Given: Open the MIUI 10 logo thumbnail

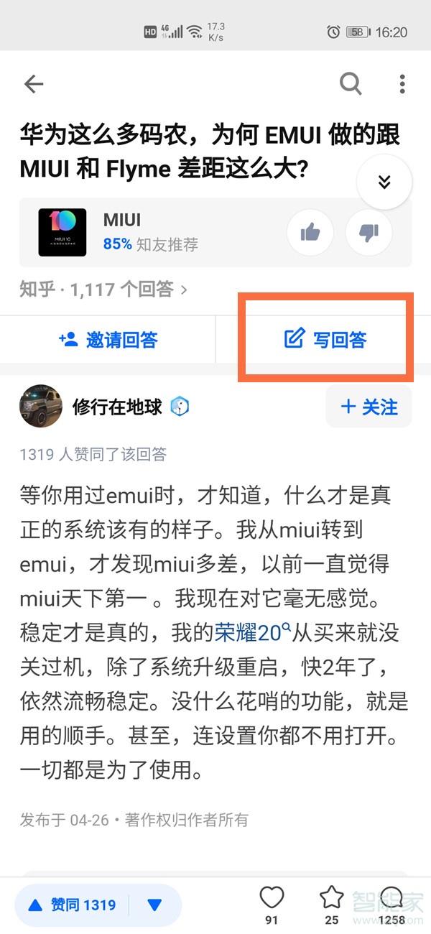Looking at the screenshot, I should coord(62,233).
